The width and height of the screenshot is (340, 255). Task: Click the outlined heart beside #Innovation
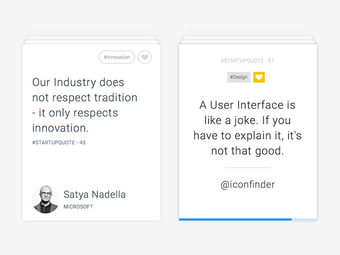[144, 57]
